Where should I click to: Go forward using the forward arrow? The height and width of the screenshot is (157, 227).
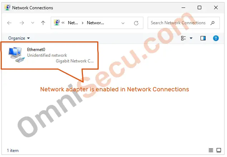click(x=22, y=23)
